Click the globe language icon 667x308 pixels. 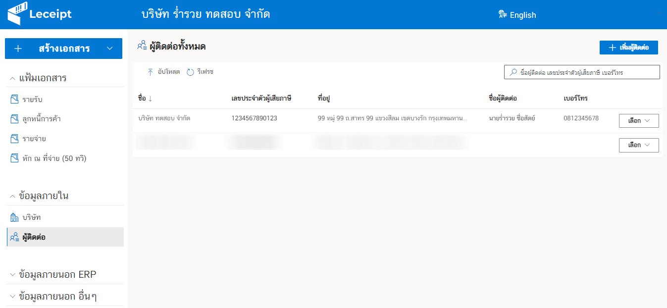[503, 14]
